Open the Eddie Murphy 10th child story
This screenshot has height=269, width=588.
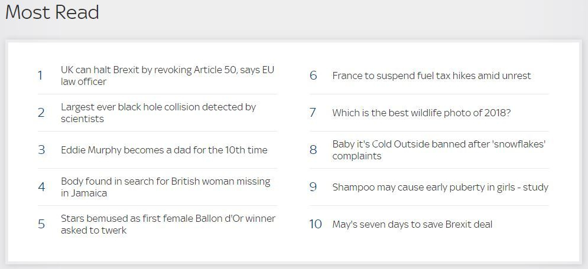[164, 150]
